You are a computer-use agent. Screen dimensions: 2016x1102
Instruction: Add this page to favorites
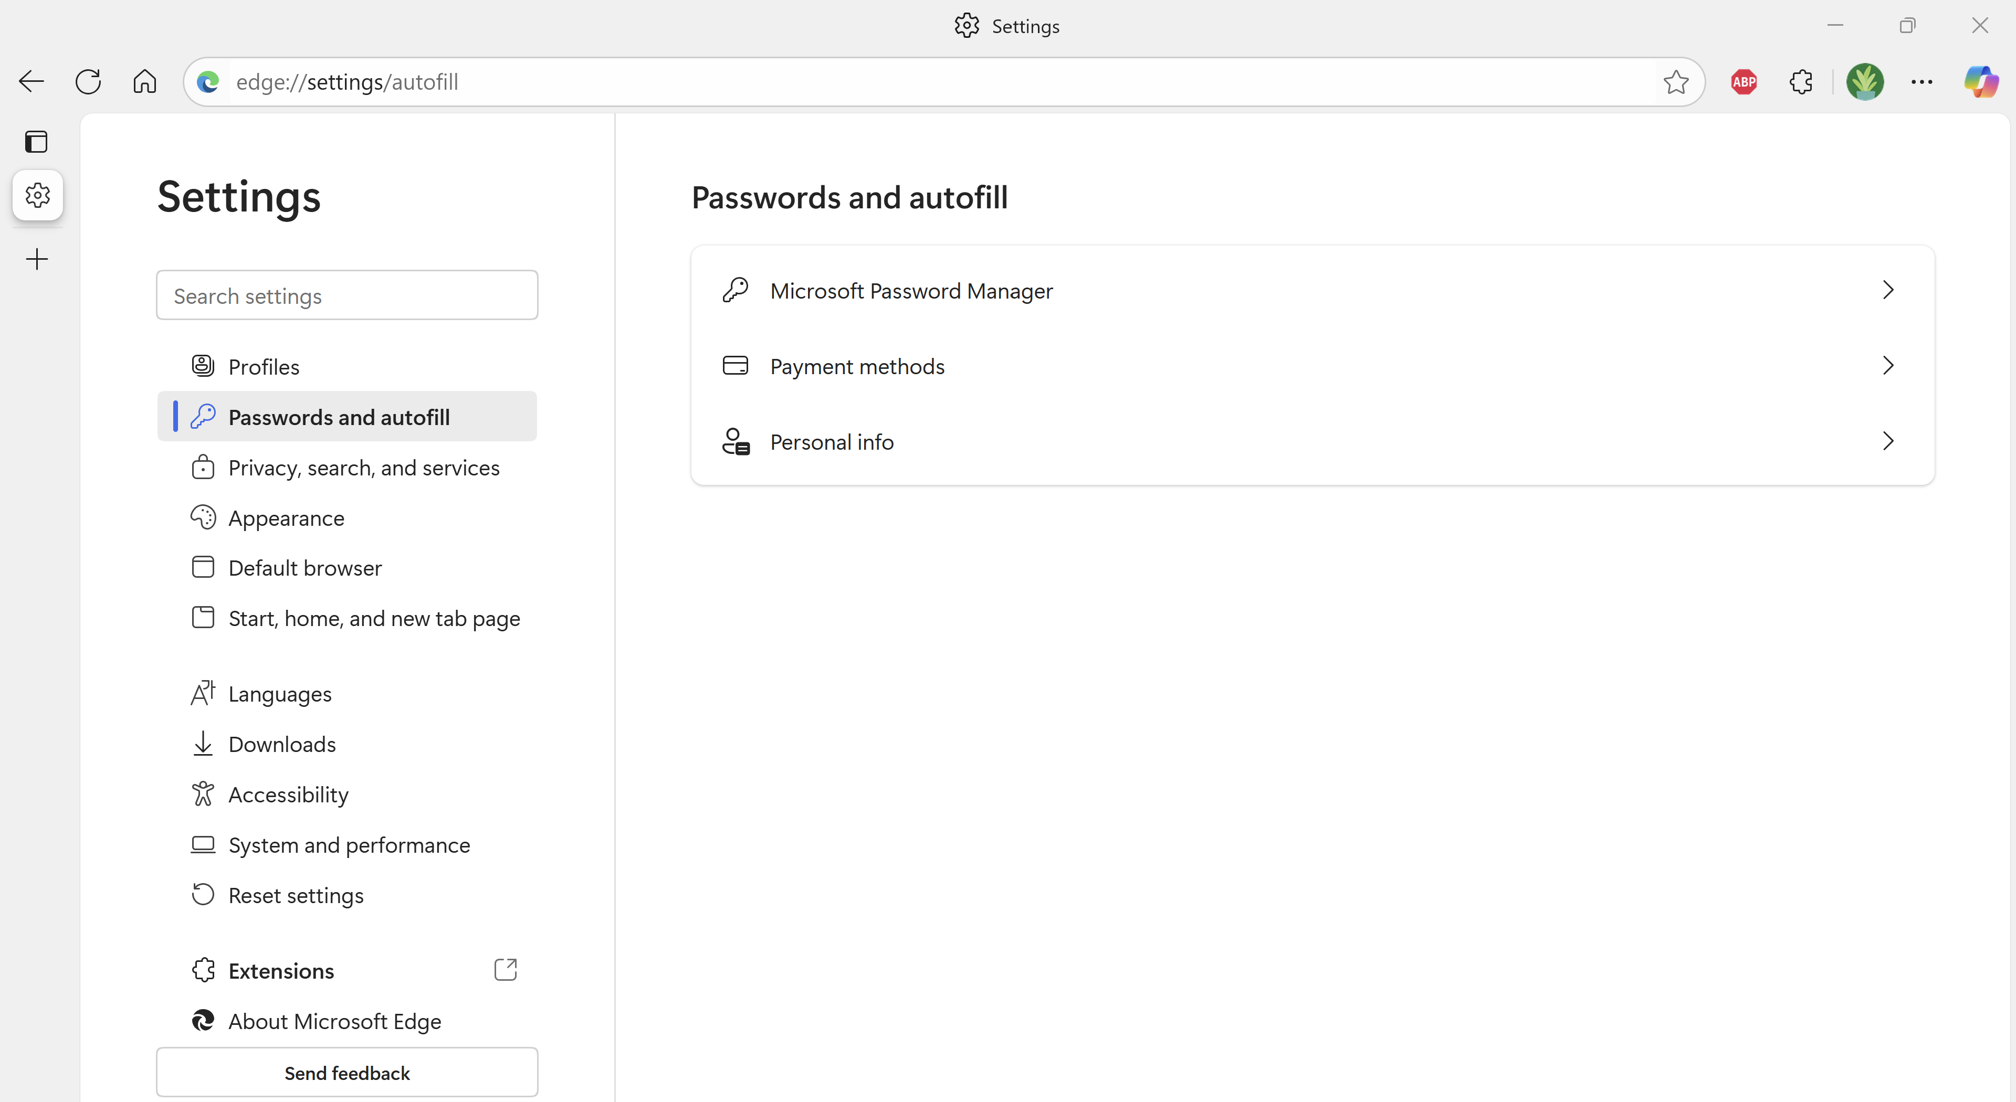1676,81
